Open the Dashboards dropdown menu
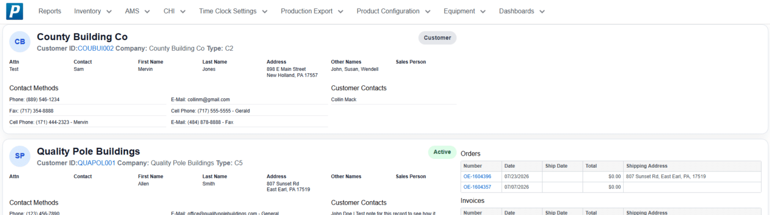This screenshot has height=215, width=770. pyautogui.click(x=522, y=11)
